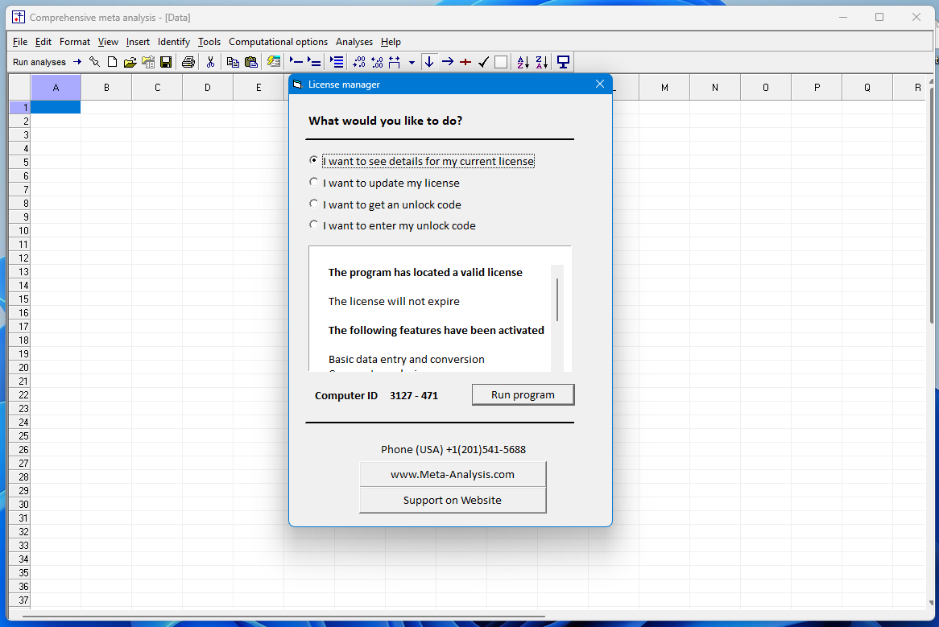Click the New blank document icon

click(x=112, y=62)
